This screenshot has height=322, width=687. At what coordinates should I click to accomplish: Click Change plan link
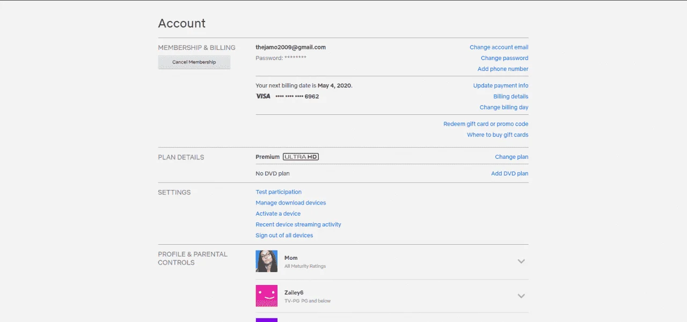coord(511,157)
